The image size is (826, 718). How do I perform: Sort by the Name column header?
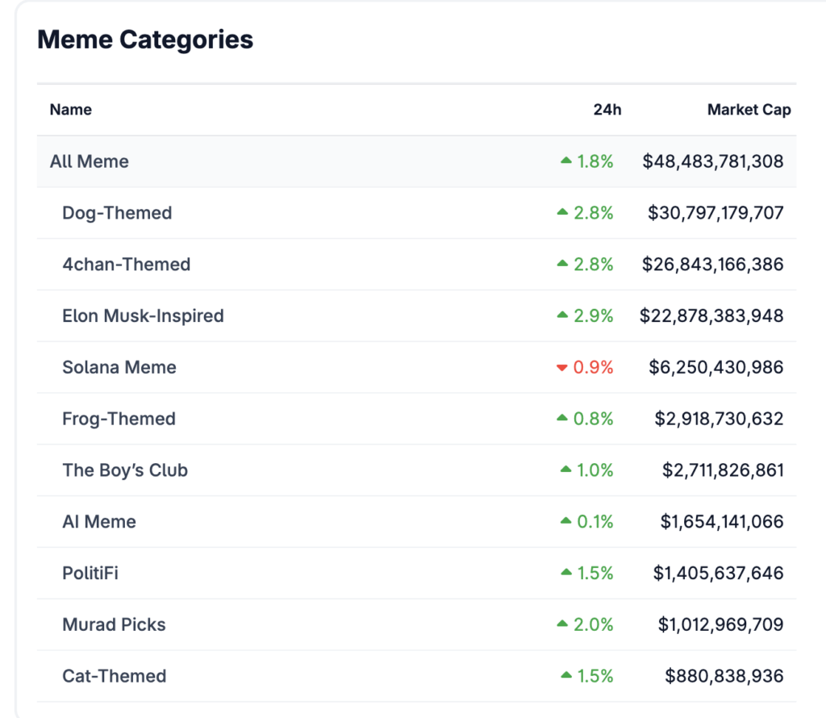(71, 110)
